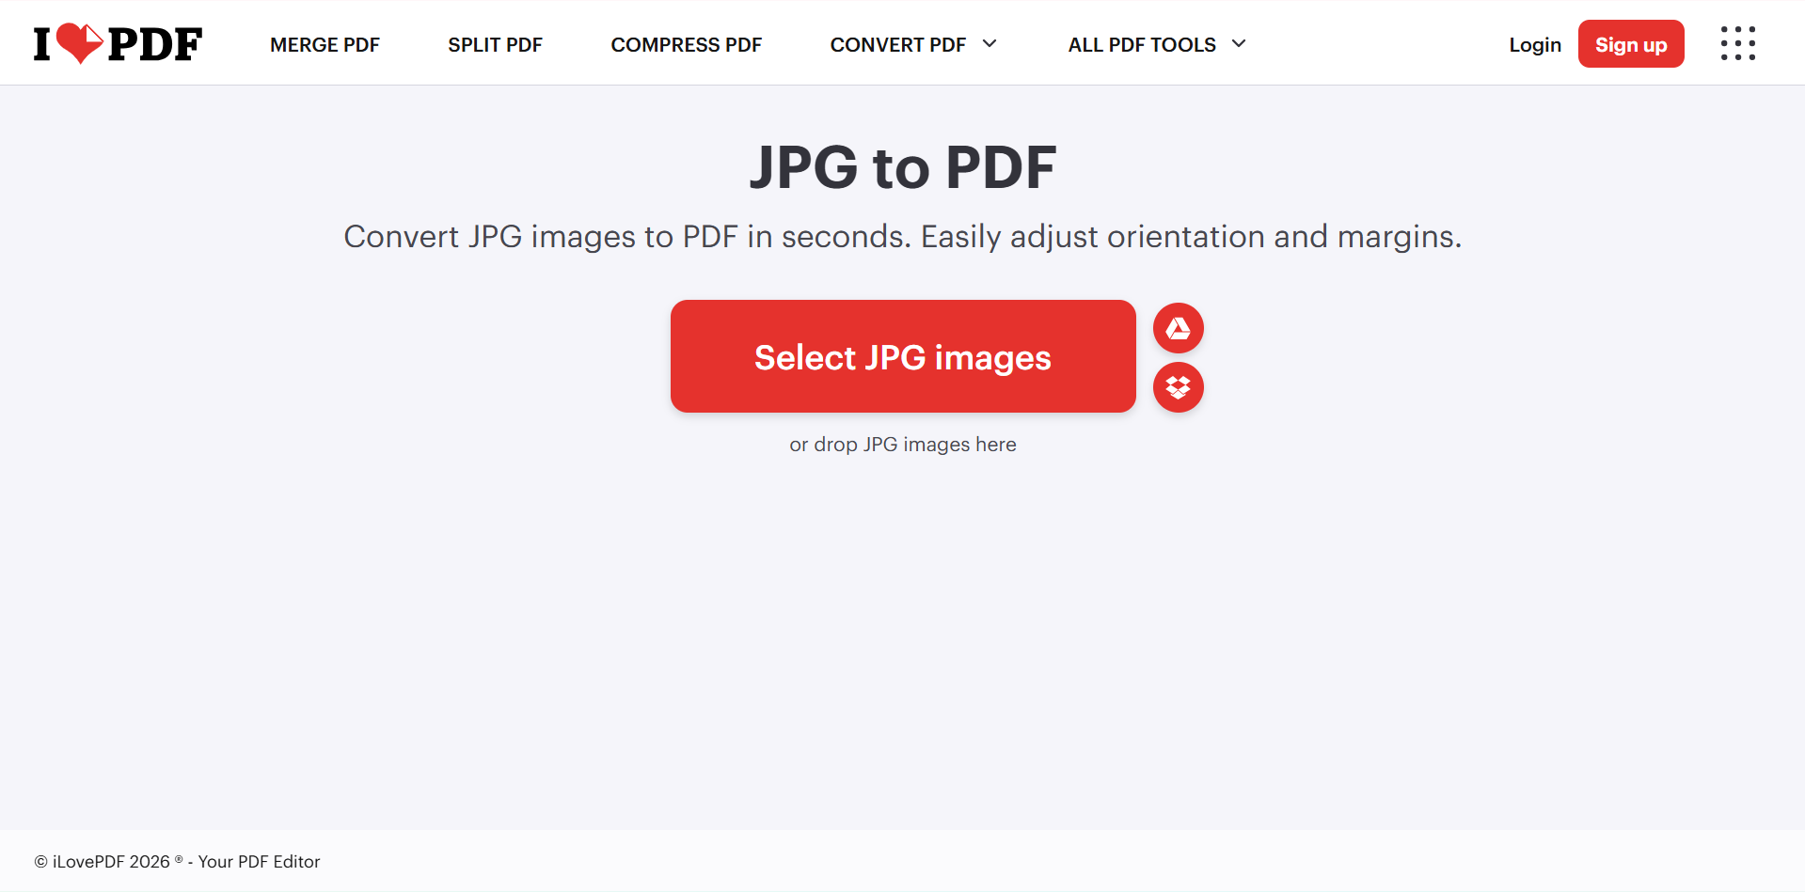The image size is (1805, 892).
Task: Click the 'or drop JPG images here' text
Action: tap(903, 445)
